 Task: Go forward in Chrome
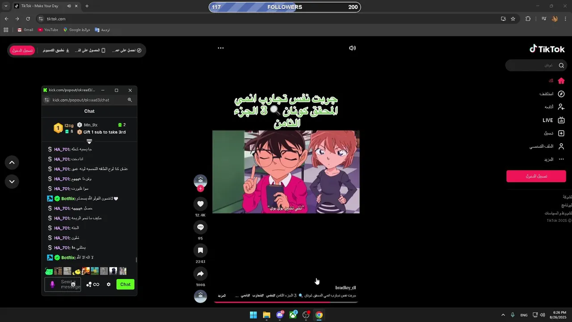point(17,19)
